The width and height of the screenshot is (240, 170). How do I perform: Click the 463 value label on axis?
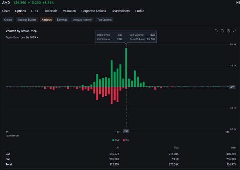(232, 87)
